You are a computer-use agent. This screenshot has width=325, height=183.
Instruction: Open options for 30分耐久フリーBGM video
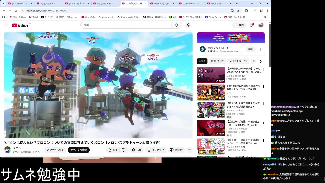point(263,69)
